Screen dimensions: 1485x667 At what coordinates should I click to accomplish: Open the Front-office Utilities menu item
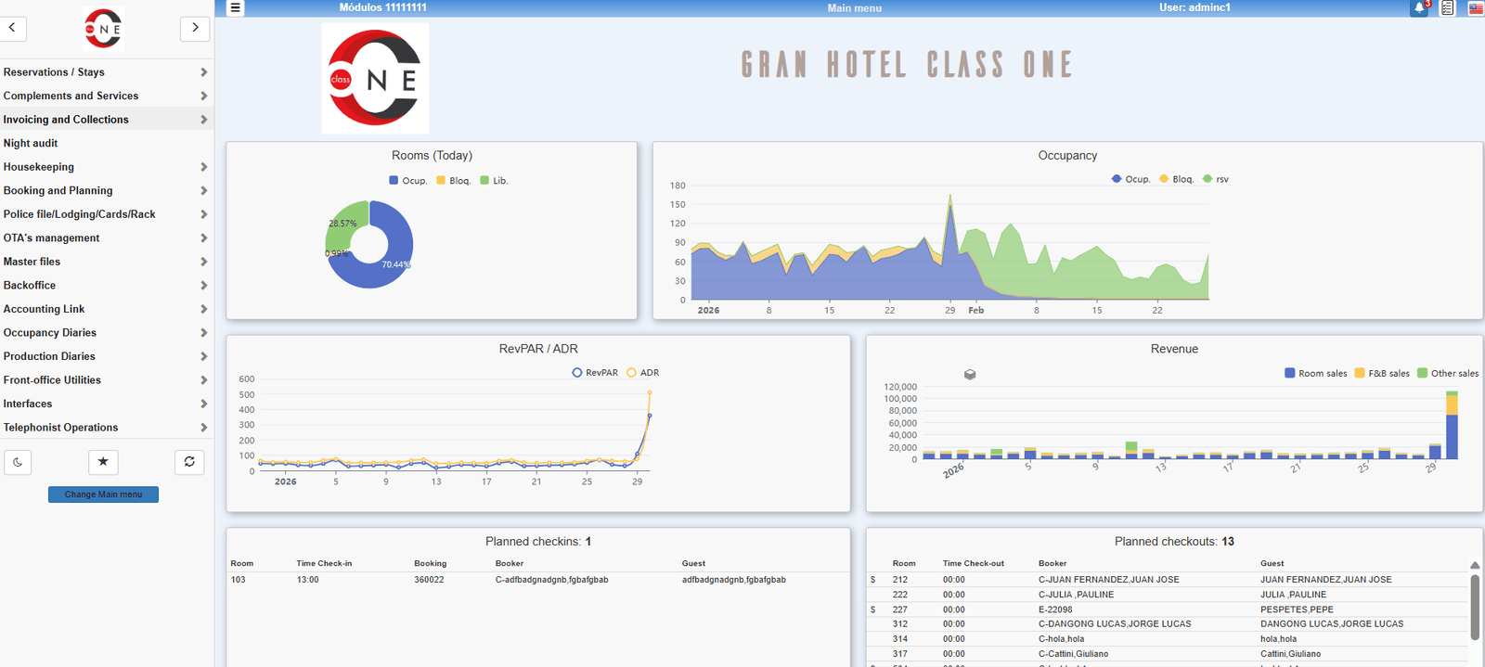(107, 380)
